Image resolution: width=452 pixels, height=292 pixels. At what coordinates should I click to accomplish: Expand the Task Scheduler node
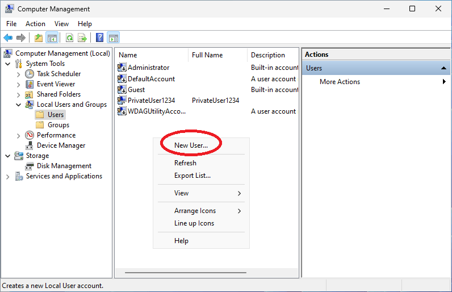tap(18, 74)
